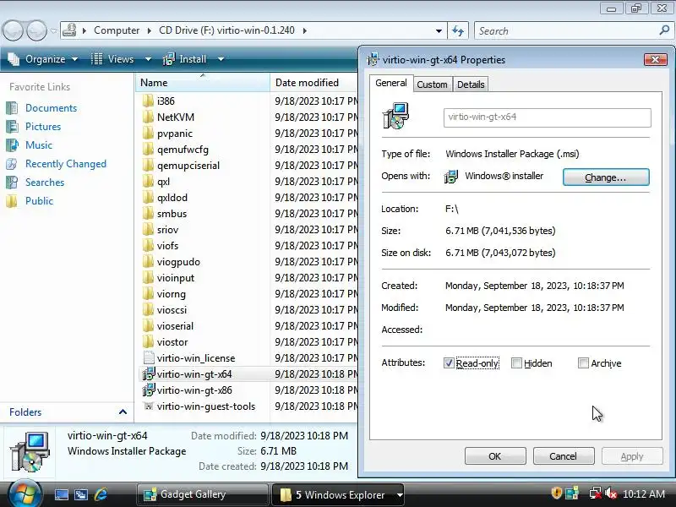This screenshot has height=507, width=676.
Task: Open the Searches favorite link
Action: 45,183
